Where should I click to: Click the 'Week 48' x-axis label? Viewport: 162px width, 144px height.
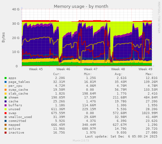click(x=118, y=69)
